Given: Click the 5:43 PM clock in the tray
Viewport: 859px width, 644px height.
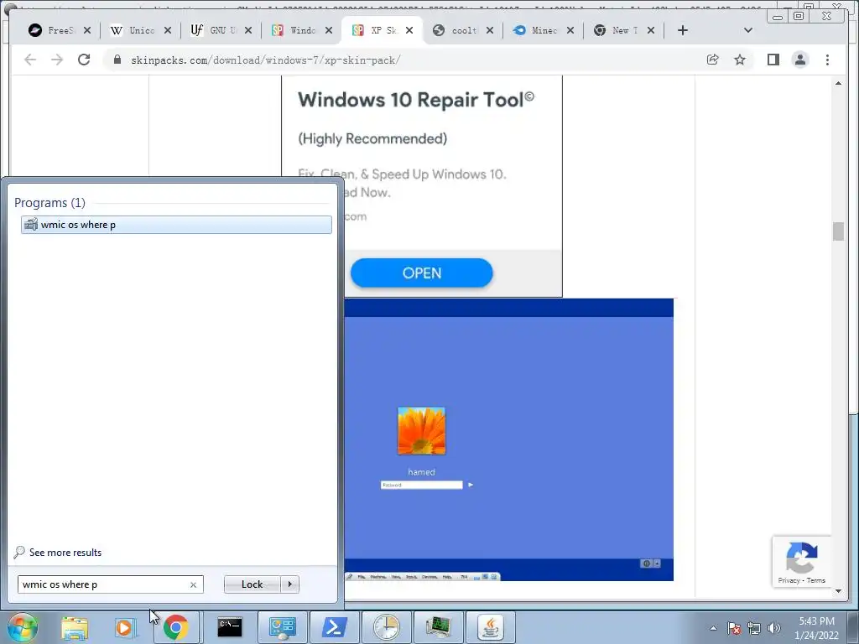Looking at the screenshot, I should [x=816, y=621].
